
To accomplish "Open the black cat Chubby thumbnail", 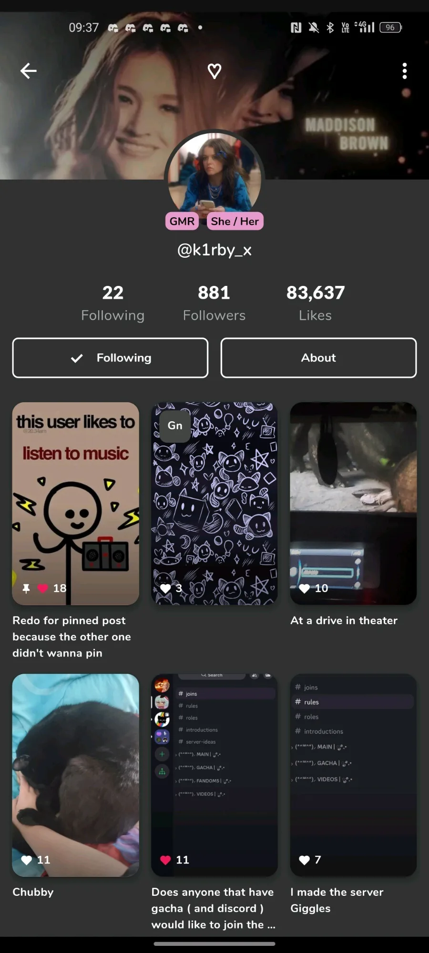I will pos(76,775).
